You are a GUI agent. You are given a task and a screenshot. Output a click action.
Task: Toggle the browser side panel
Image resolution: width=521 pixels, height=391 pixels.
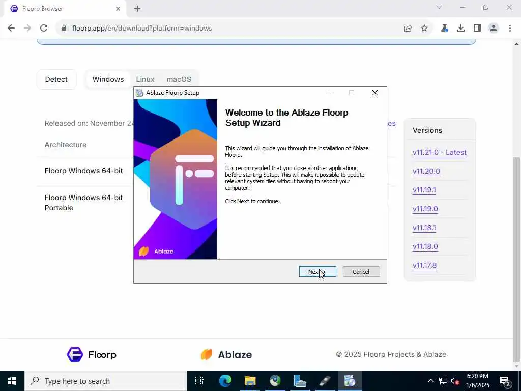coord(477,29)
